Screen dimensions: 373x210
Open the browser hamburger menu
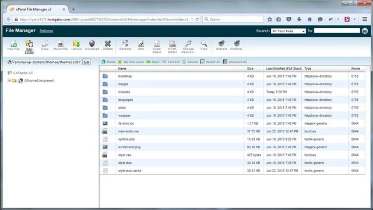click(365, 19)
